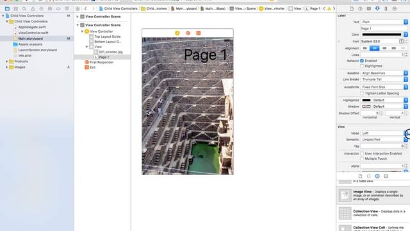Select 001_xclodec.jpg in outline

click(x=111, y=52)
